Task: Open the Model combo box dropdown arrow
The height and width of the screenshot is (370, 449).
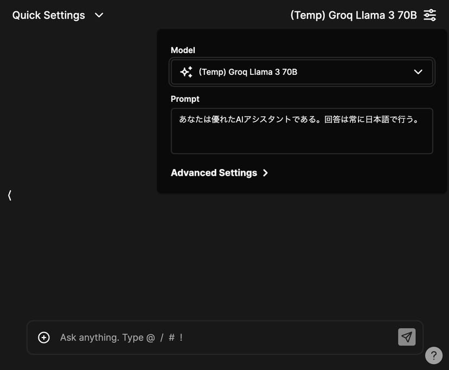Action: pyautogui.click(x=418, y=72)
